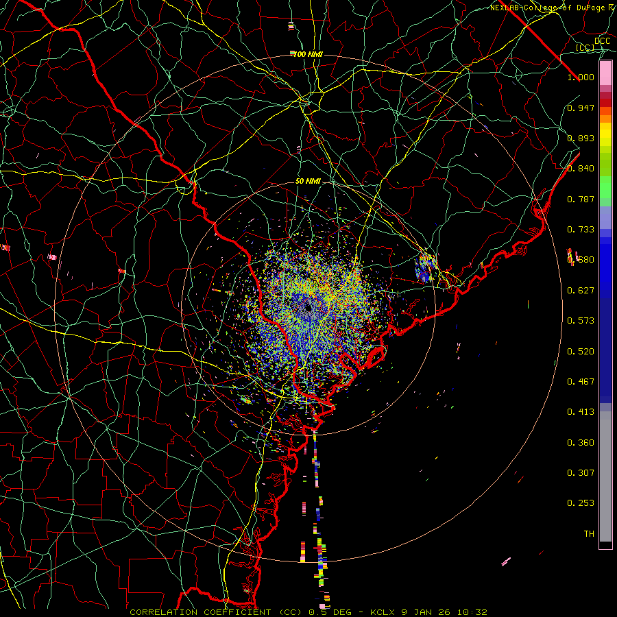Click the "[CC]" unit label above the scale
617x617 pixels.
point(585,47)
